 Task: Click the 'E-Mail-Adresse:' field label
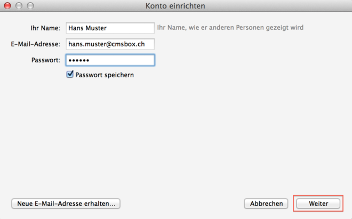click(35, 44)
